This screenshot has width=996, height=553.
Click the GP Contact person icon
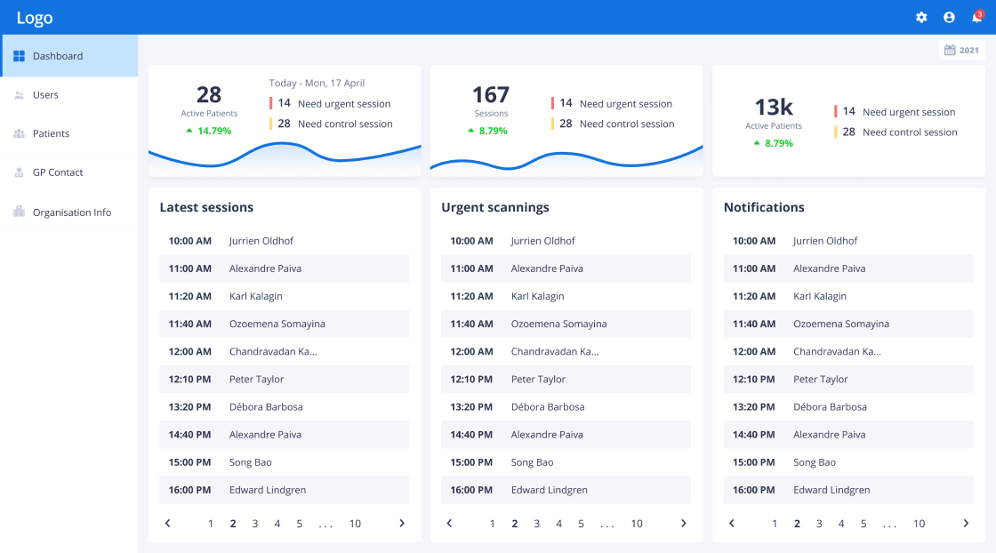19,172
